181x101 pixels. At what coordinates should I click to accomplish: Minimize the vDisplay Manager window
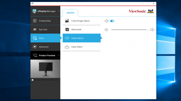[142, 4]
